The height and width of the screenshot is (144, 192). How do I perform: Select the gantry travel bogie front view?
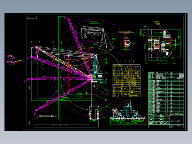(128, 113)
